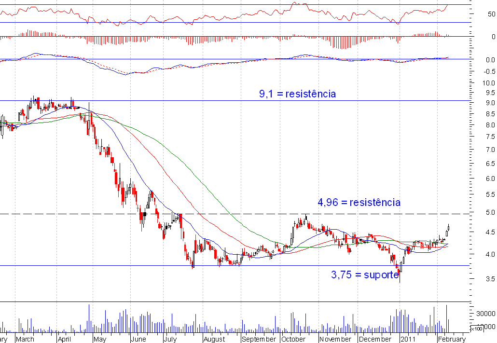497x343 pixels.
Task: Click the x100 volume multiplier box
Action: click(x=477, y=329)
